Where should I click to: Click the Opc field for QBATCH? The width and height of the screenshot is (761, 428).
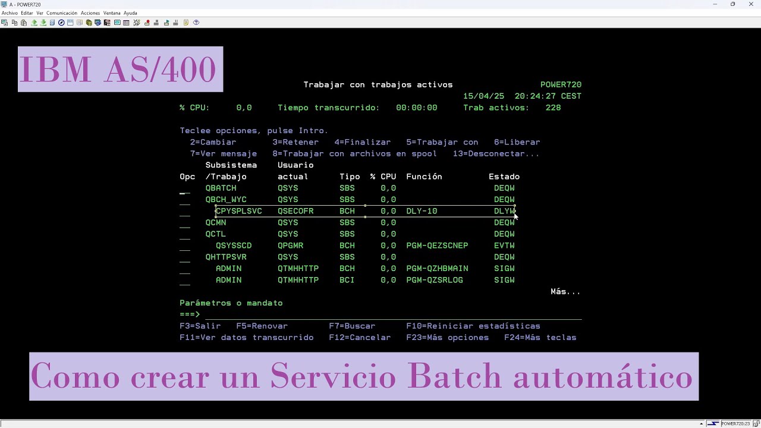tap(185, 188)
